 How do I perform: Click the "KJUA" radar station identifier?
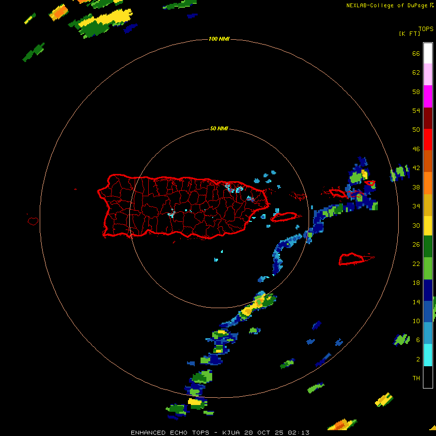[x=232, y=433]
